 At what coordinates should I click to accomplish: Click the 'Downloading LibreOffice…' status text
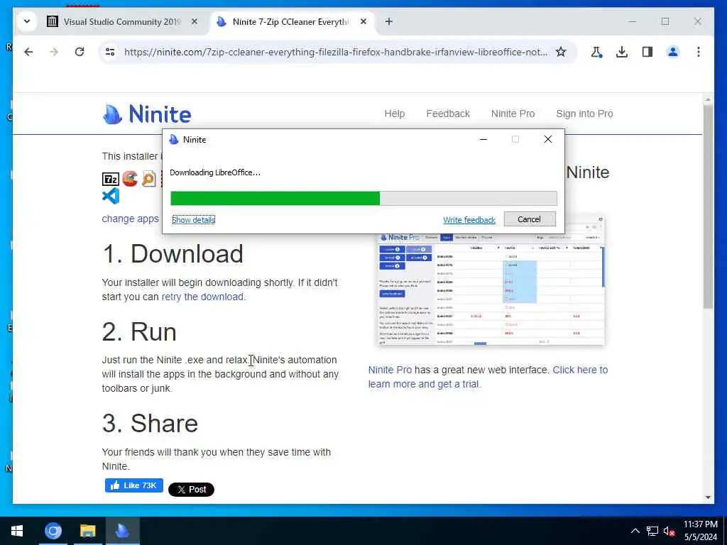click(215, 172)
